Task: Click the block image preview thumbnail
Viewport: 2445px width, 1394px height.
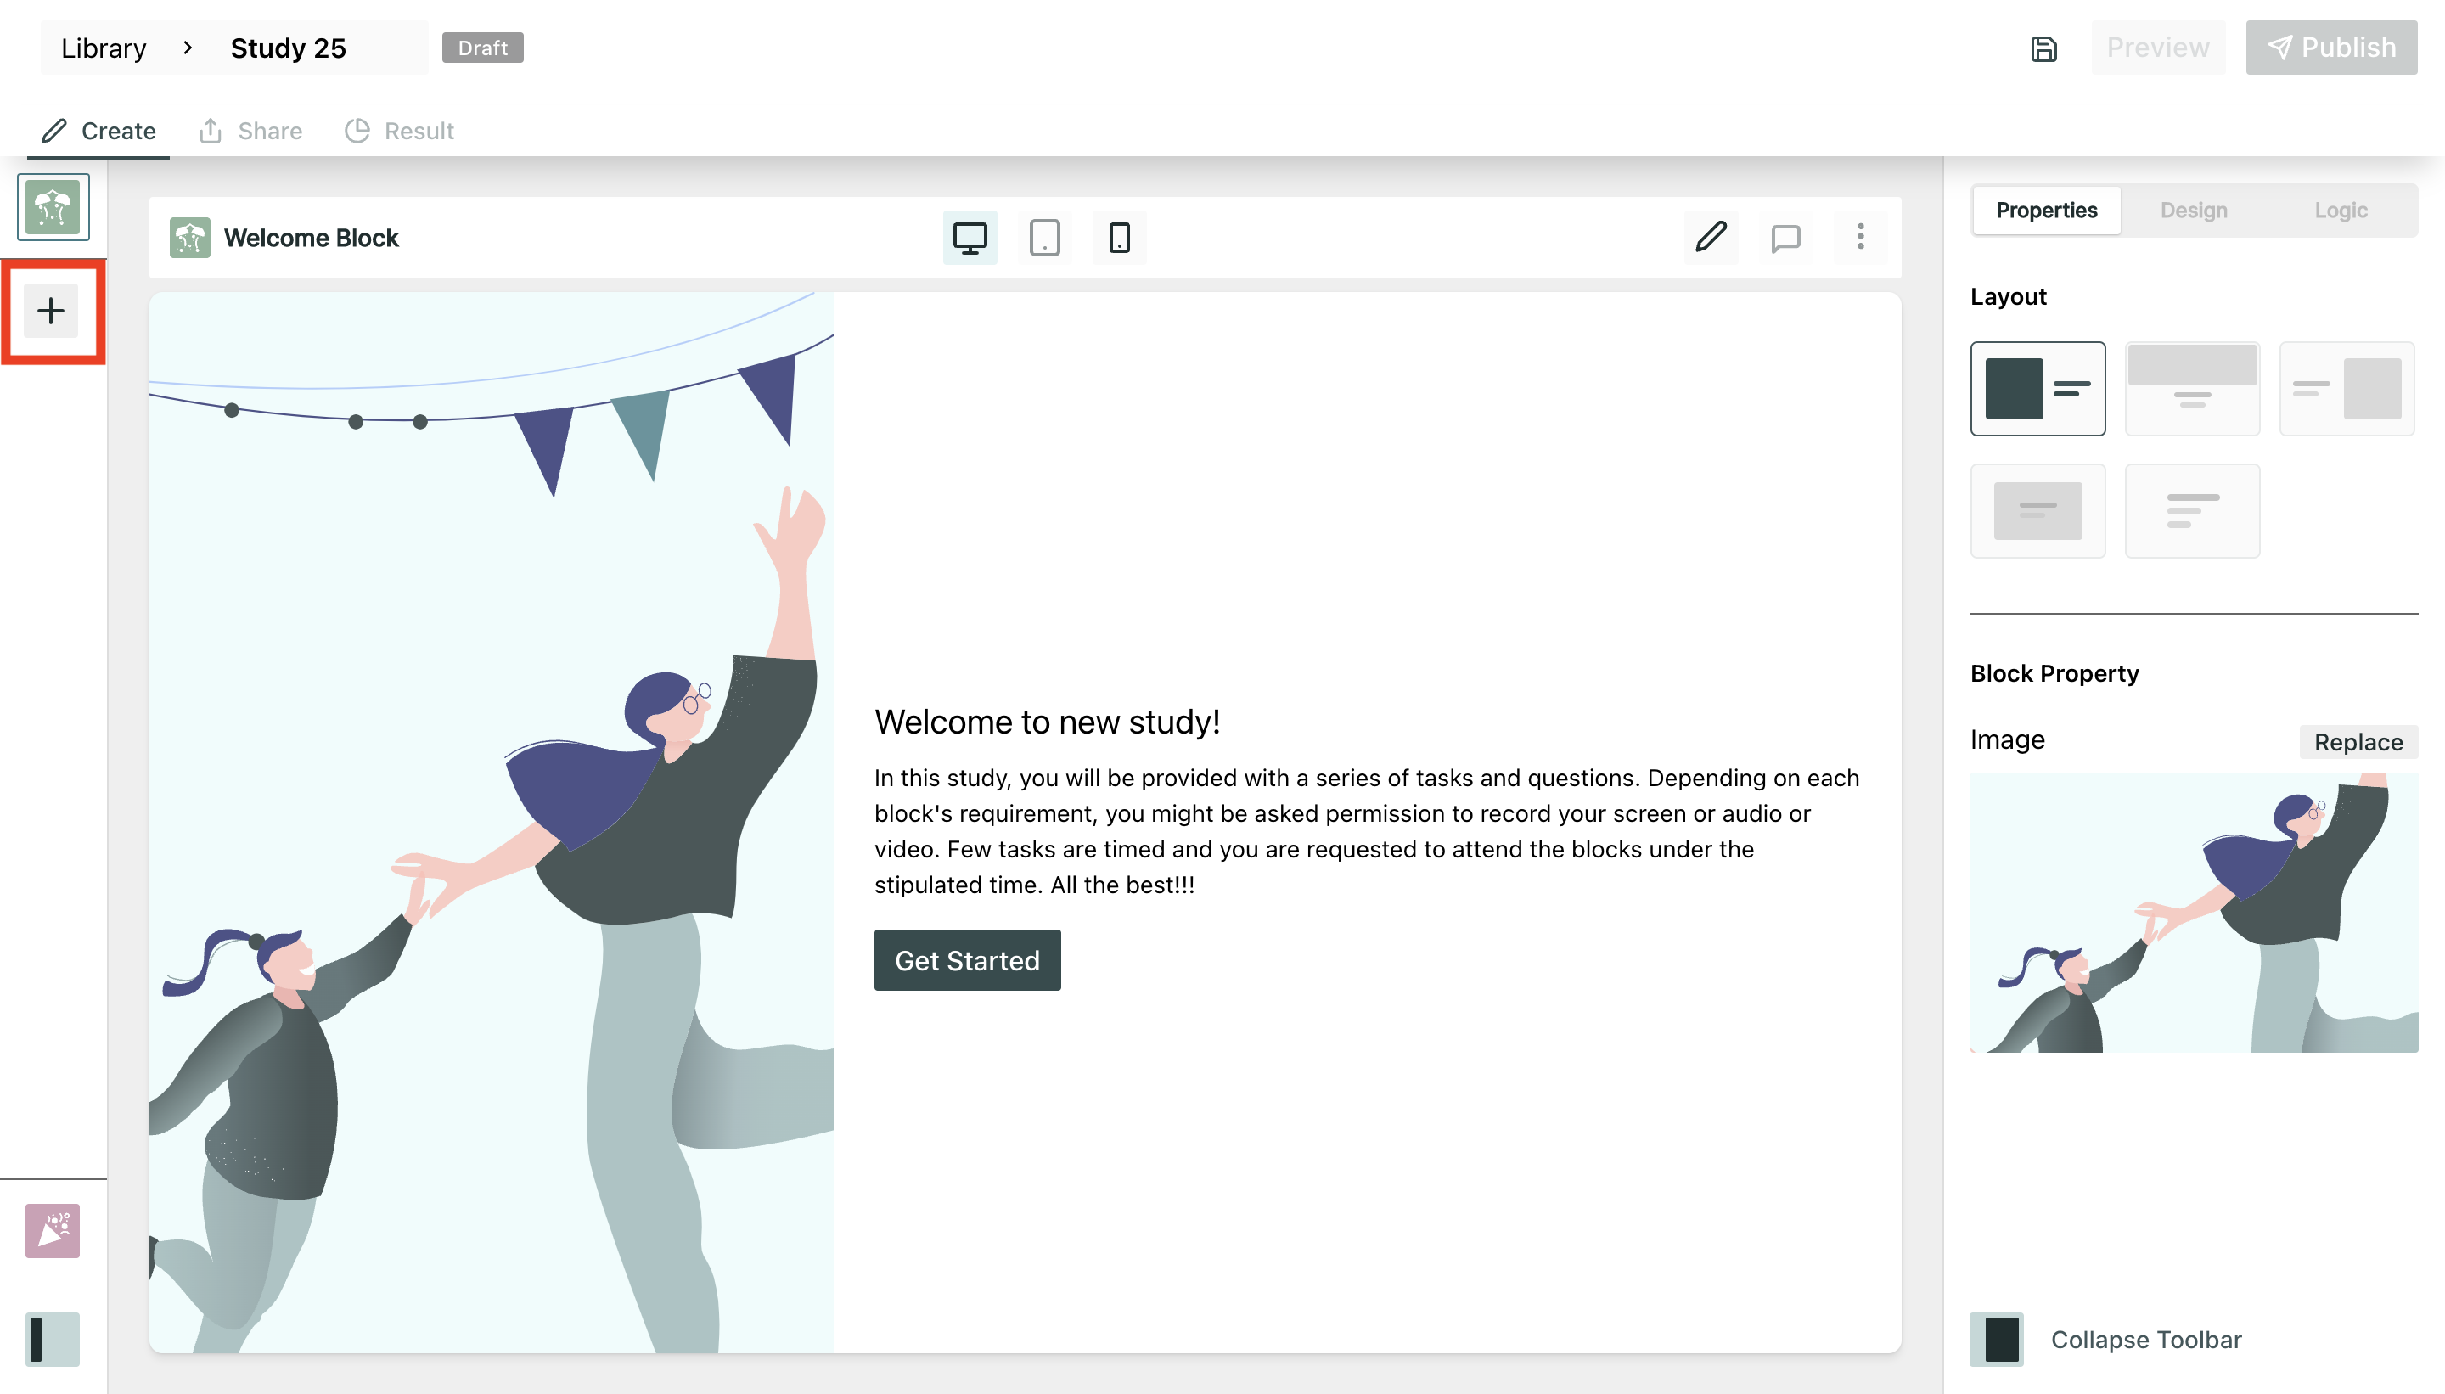Action: tap(2195, 913)
